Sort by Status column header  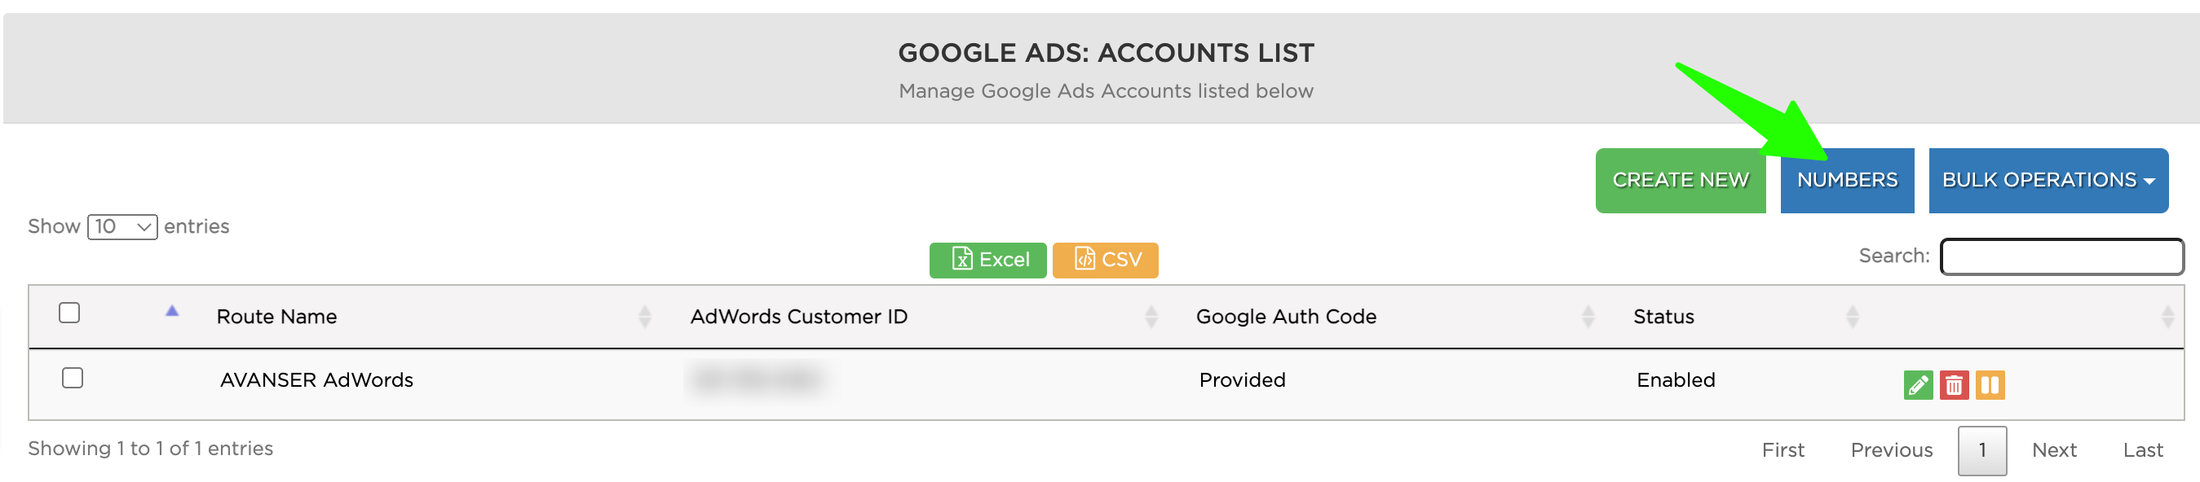[1663, 317]
